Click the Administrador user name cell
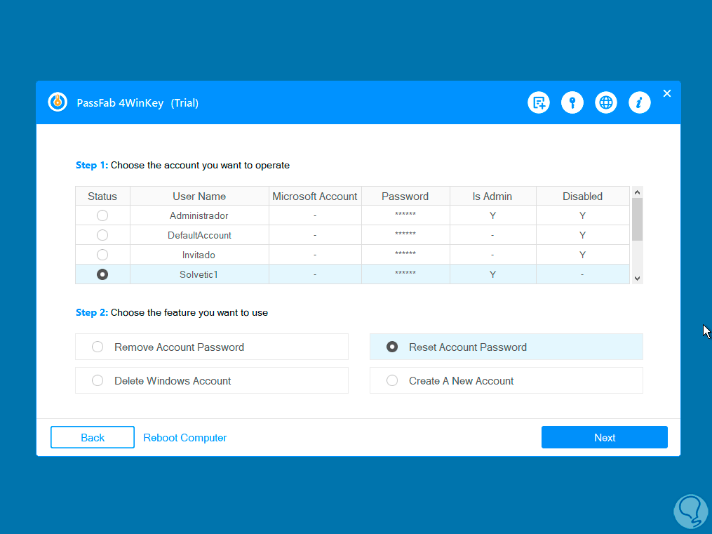This screenshot has height=534, width=712. pyautogui.click(x=199, y=215)
